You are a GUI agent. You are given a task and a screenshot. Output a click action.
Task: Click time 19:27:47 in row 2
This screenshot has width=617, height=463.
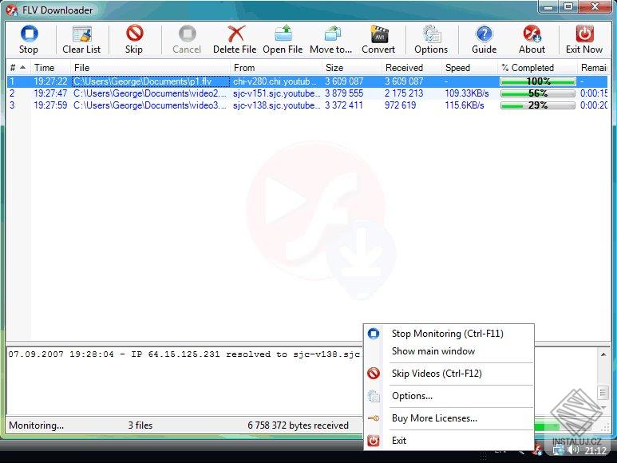[x=50, y=93]
